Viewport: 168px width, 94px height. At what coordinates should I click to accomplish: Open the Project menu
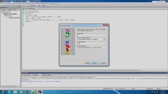(x=18, y=3)
